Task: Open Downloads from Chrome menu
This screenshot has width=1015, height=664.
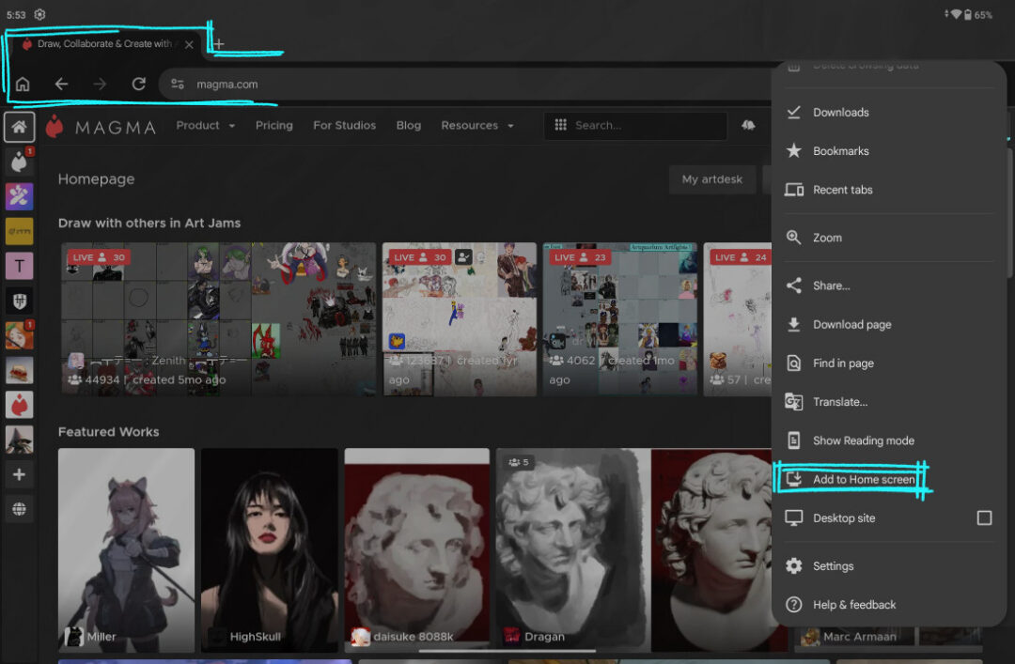Action: pos(888,113)
